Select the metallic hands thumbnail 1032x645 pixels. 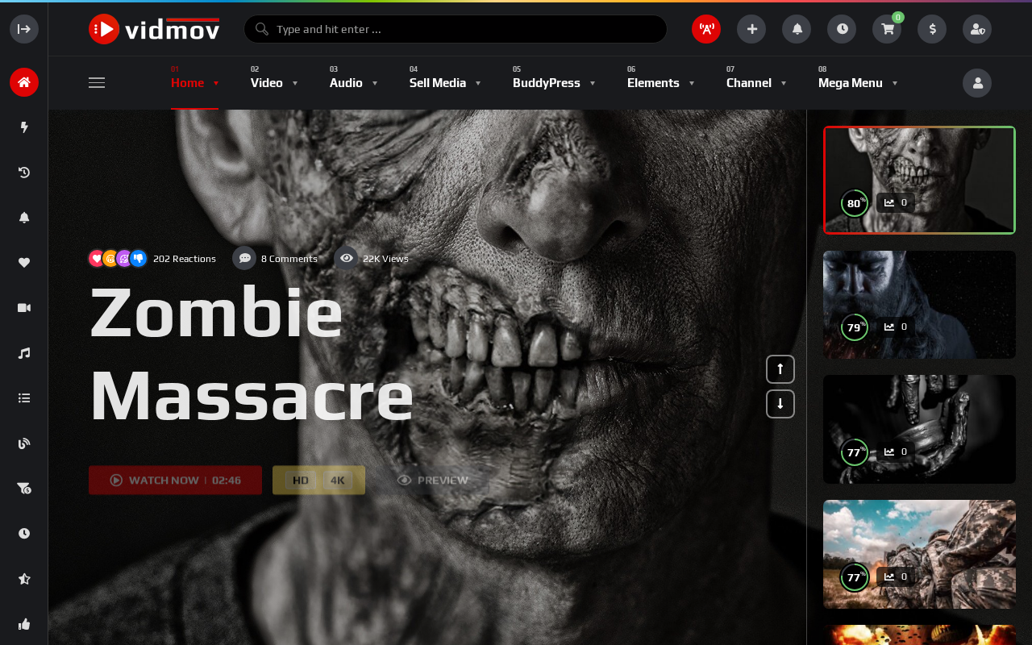point(919,429)
